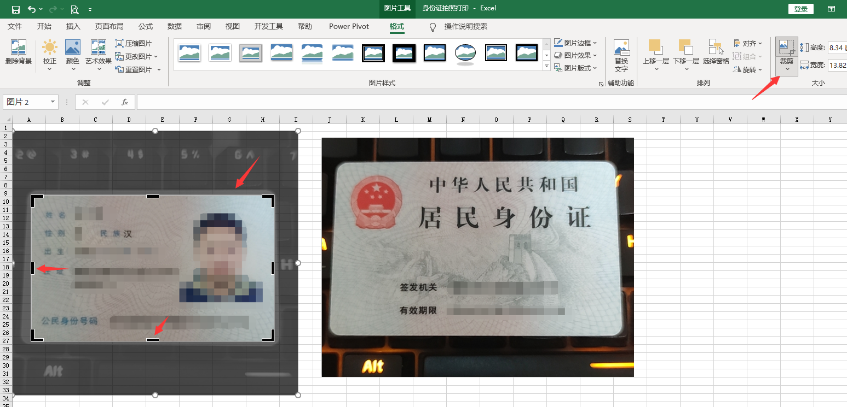Click the ribbon display options icon
The image size is (847, 407).
[x=831, y=9]
